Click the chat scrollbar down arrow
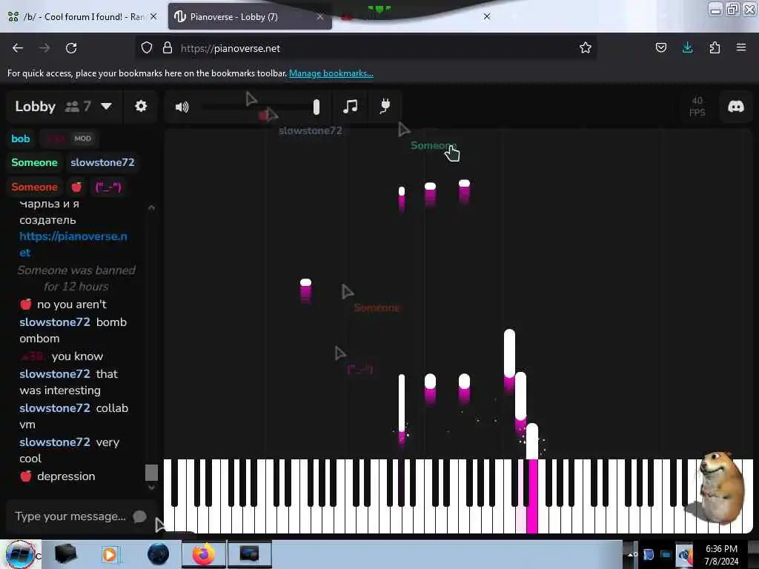759x569 pixels. [151, 488]
